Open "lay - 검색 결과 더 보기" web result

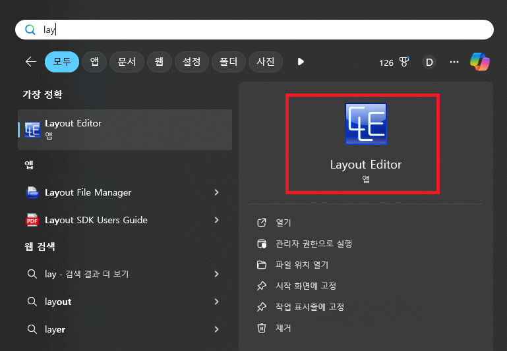pos(125,274)
